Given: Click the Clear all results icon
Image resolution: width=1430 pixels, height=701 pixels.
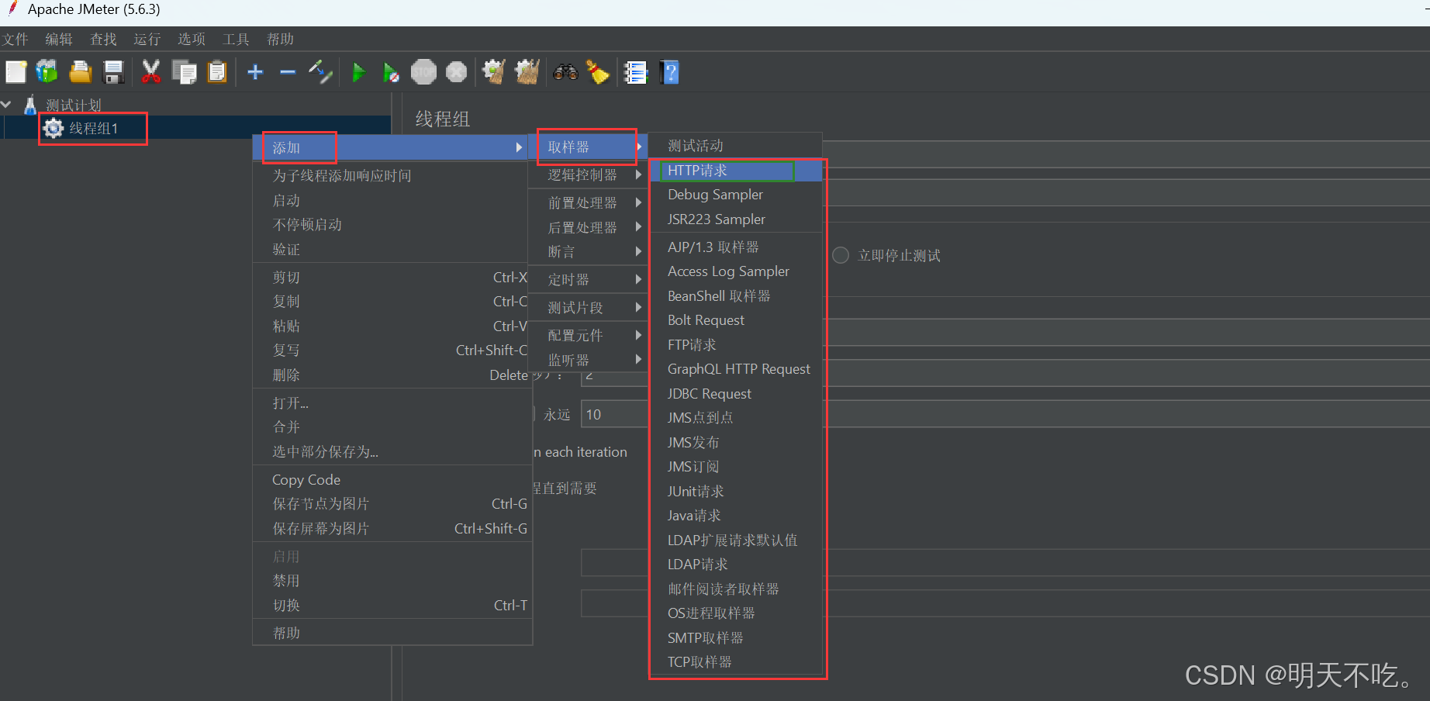Looking at the screenshot, I should pyautogui.click(x=527, y=72).
